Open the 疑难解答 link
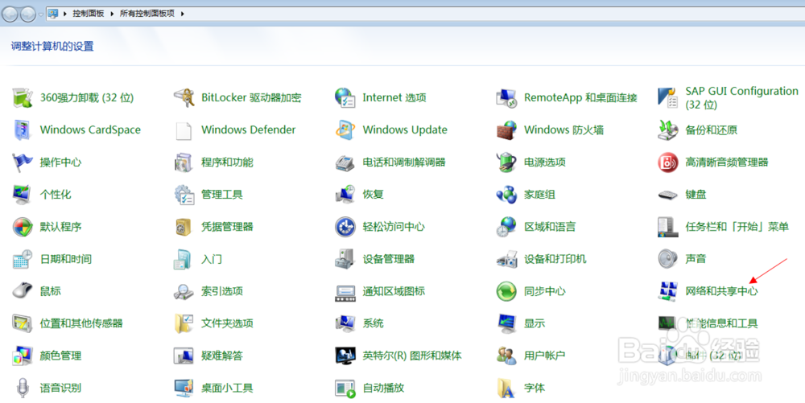805x403 pixels. (x=222, y=356)
